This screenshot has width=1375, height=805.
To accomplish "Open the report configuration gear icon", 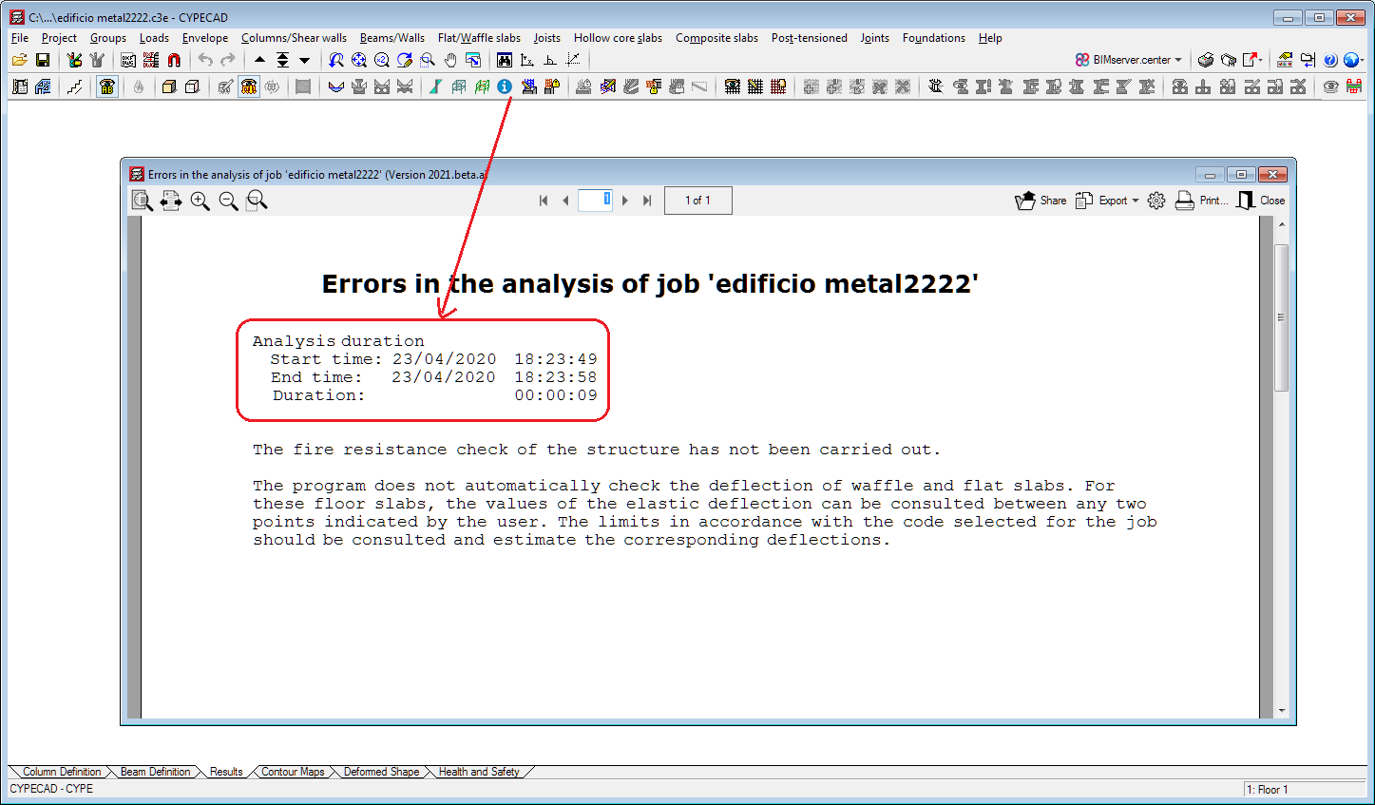I will click(1155, 201).
